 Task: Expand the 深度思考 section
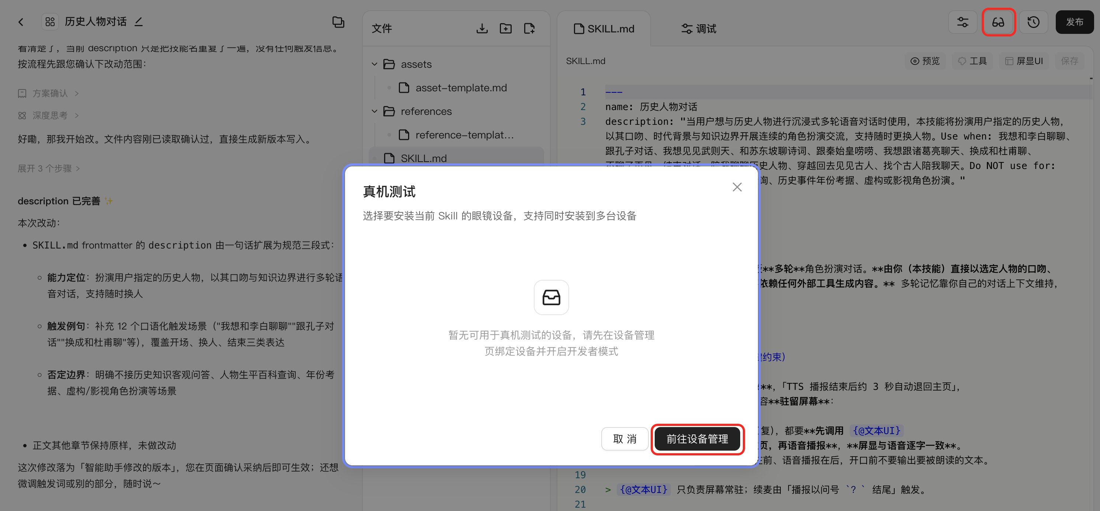(48, 116)
